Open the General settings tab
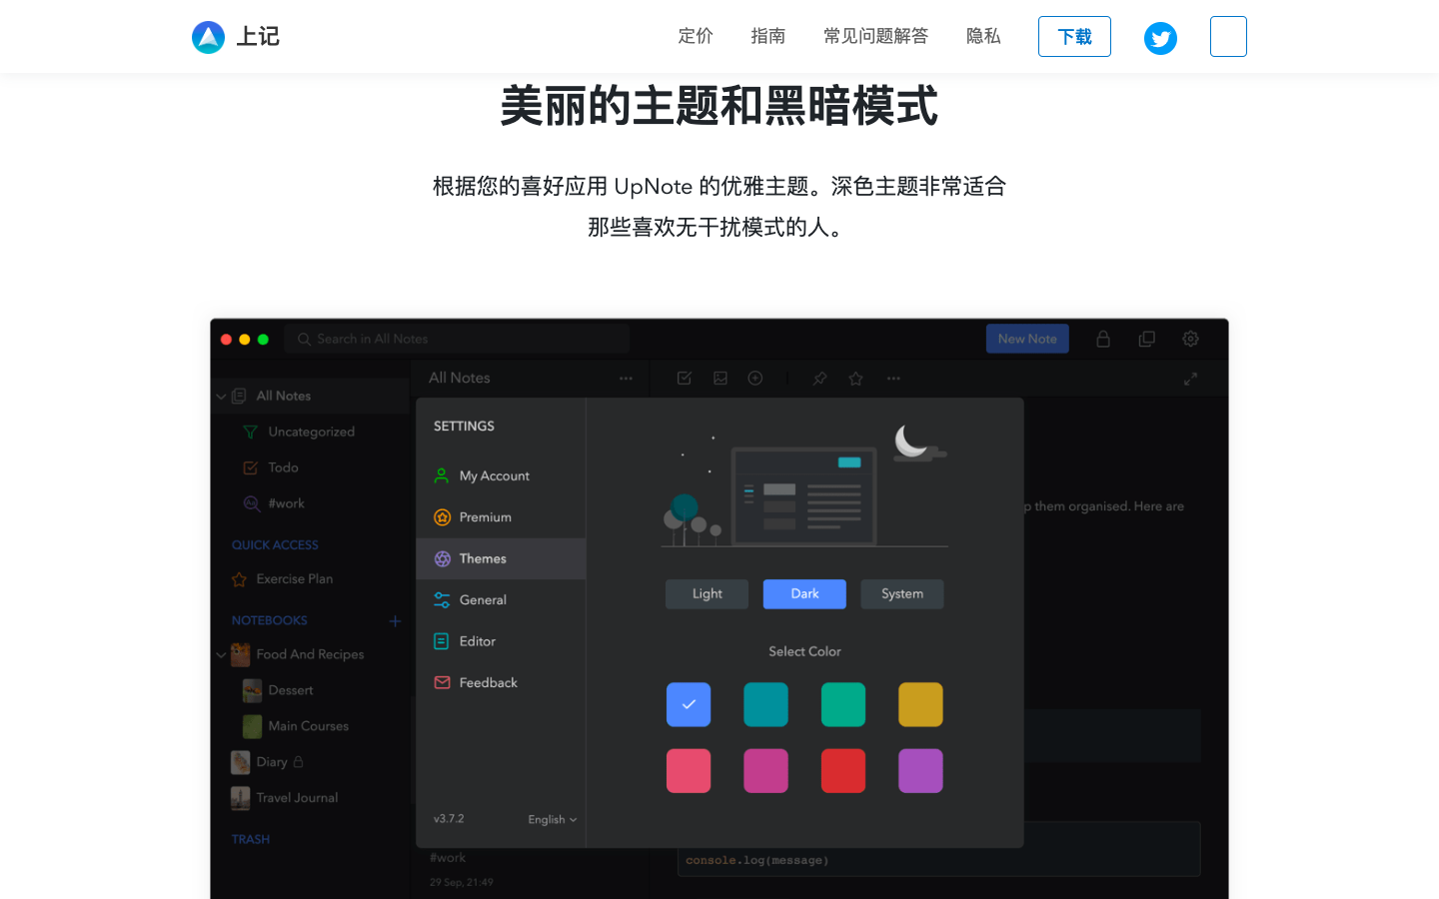 coord(501,600)
